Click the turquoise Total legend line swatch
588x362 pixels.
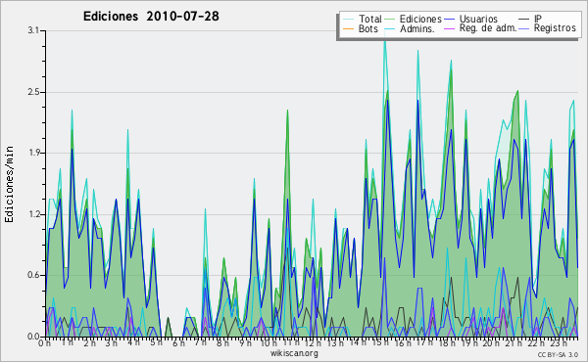[348, 20]
